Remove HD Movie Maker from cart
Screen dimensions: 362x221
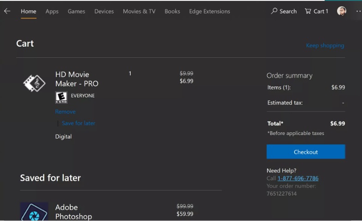click(65, 111)
